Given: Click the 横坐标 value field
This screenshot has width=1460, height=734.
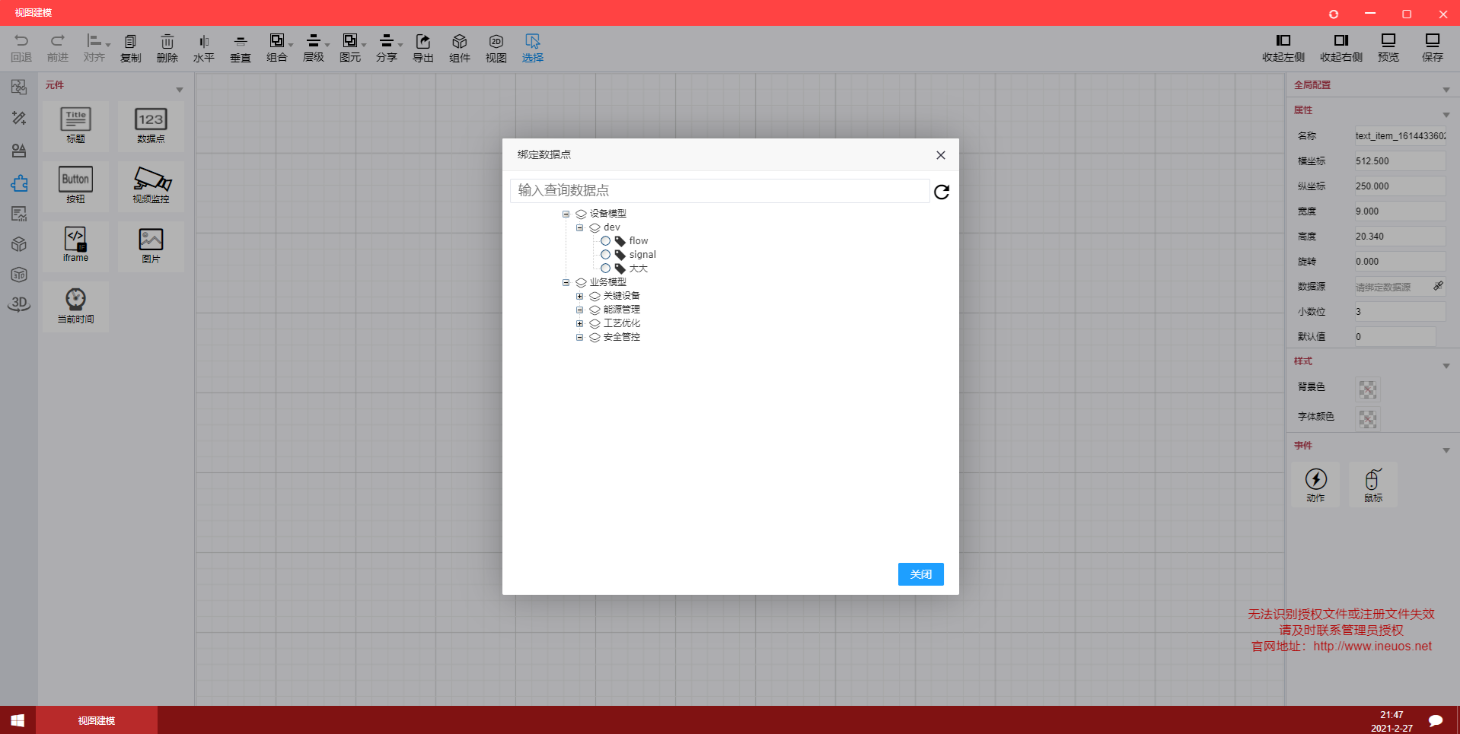Looking at the screenshot, I should [x=1400, y=161].
